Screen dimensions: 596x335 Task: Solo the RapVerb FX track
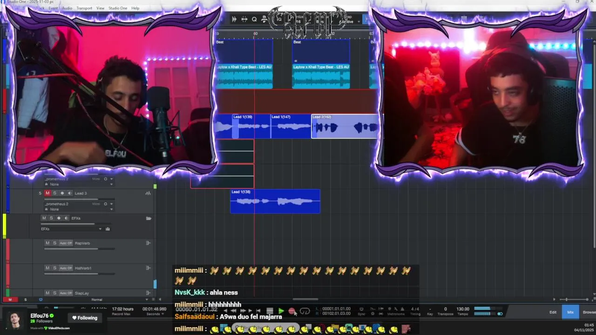(x=54, y=243)
